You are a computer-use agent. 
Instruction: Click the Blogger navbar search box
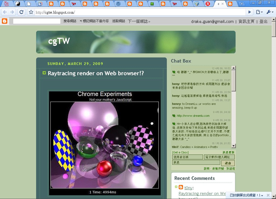pos(37,21)
